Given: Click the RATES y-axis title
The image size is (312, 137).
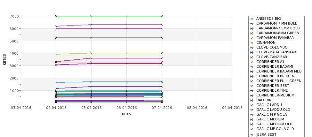Looking at the screenshot, I should 4,60.
